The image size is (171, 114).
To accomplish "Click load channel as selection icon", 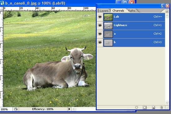I will pos(136,107).
